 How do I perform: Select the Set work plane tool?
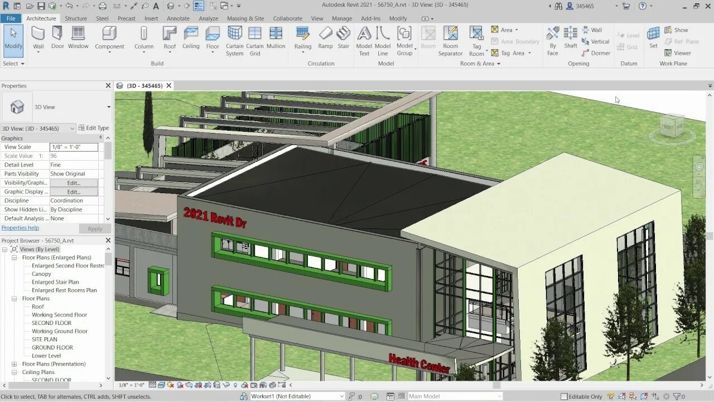(x=653, y=39)
